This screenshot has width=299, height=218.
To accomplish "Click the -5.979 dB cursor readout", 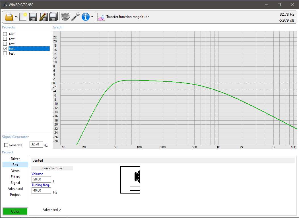I will [286, 20].
